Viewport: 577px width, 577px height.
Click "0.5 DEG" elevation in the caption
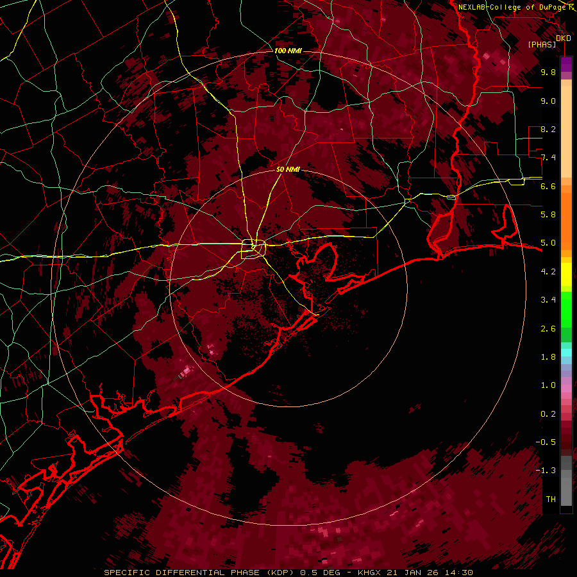coord(320,573)
